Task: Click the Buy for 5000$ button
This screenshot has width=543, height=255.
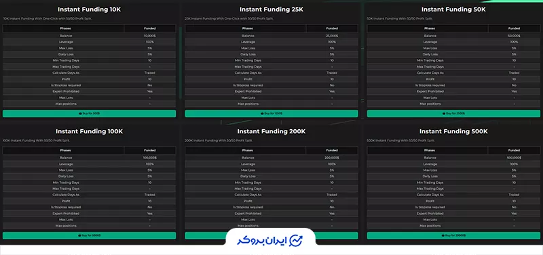Action: coord(90,235)
